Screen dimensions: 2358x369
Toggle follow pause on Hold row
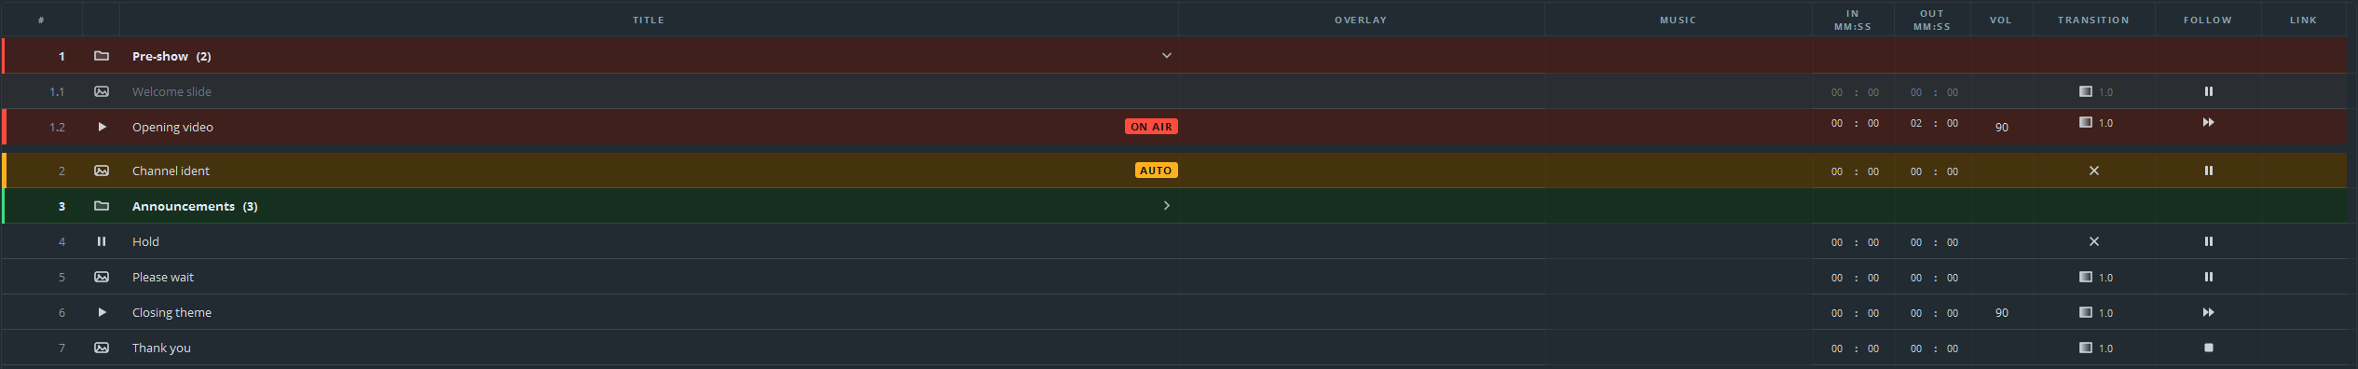click(x=2208, y=241)
